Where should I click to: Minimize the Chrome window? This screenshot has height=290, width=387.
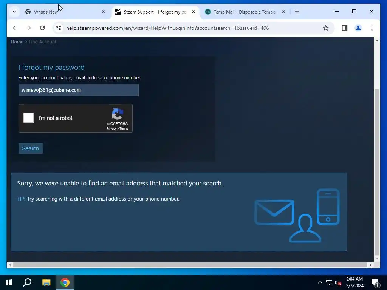pos(337,11)
